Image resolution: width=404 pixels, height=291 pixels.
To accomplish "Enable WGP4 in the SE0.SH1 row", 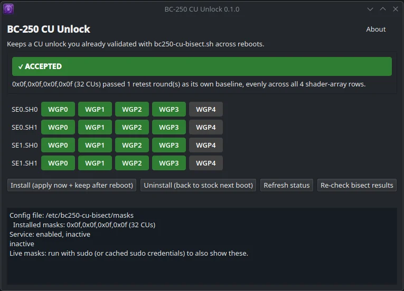I will pos(206,127).
